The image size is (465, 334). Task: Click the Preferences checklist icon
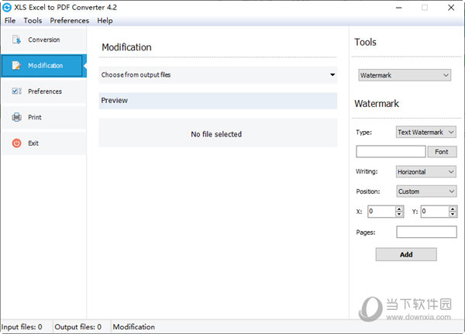[16, 91]
